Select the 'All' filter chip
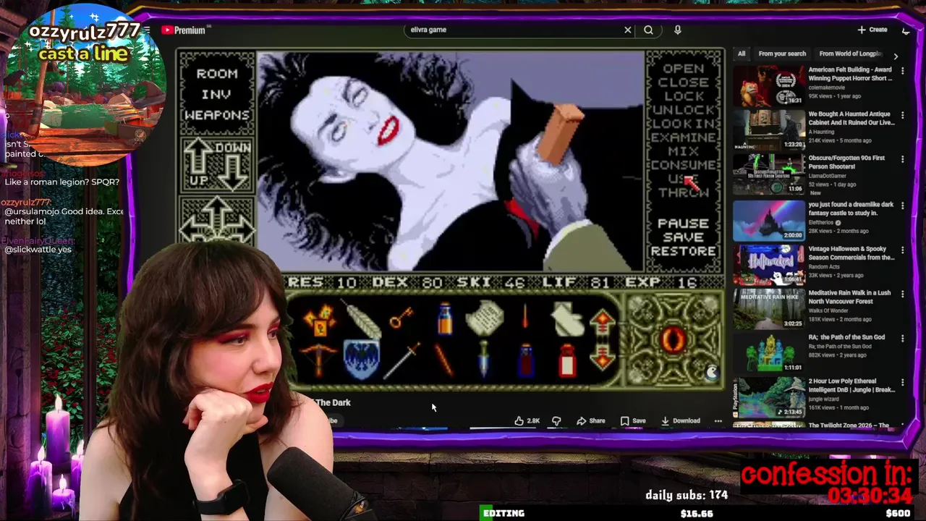The width and height of the screenshot is (926, 521). (742, 54)
